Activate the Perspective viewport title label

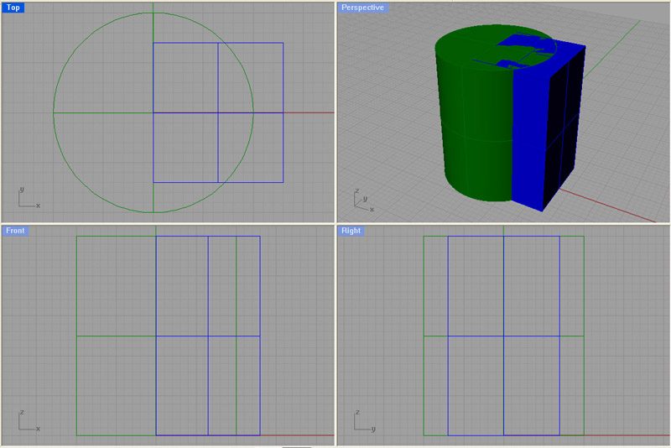(x=362, y=8)
